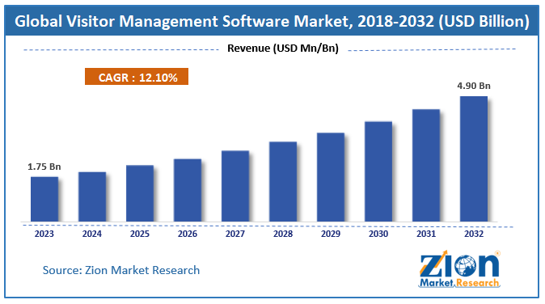The height and width of the screenshot is (304, 545).
Task: Click the '2030' axis label
Action: pos(378,234)
